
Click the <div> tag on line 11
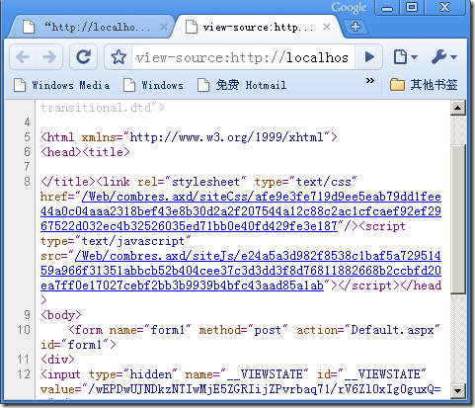[57, 360]
